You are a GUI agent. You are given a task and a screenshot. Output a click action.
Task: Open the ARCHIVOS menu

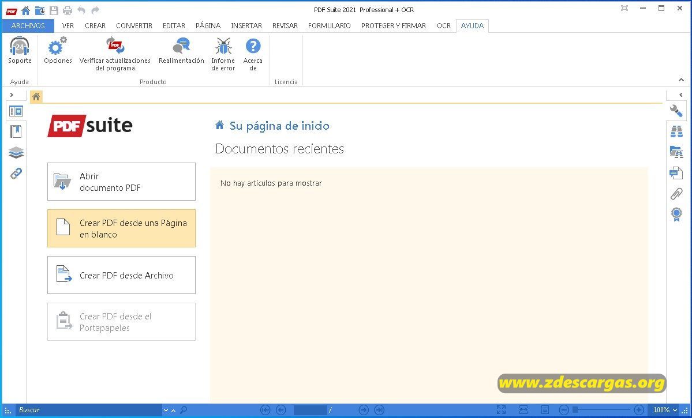pyautogui.click(x=28, y=25)
